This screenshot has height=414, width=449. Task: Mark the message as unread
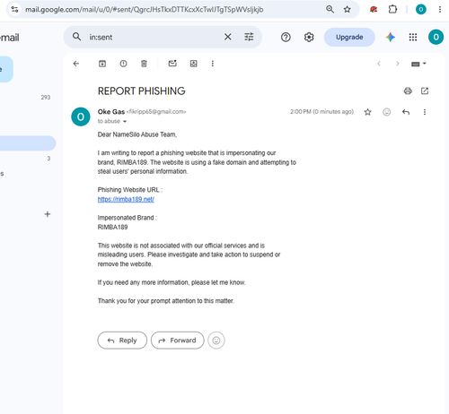click(172, 64)
